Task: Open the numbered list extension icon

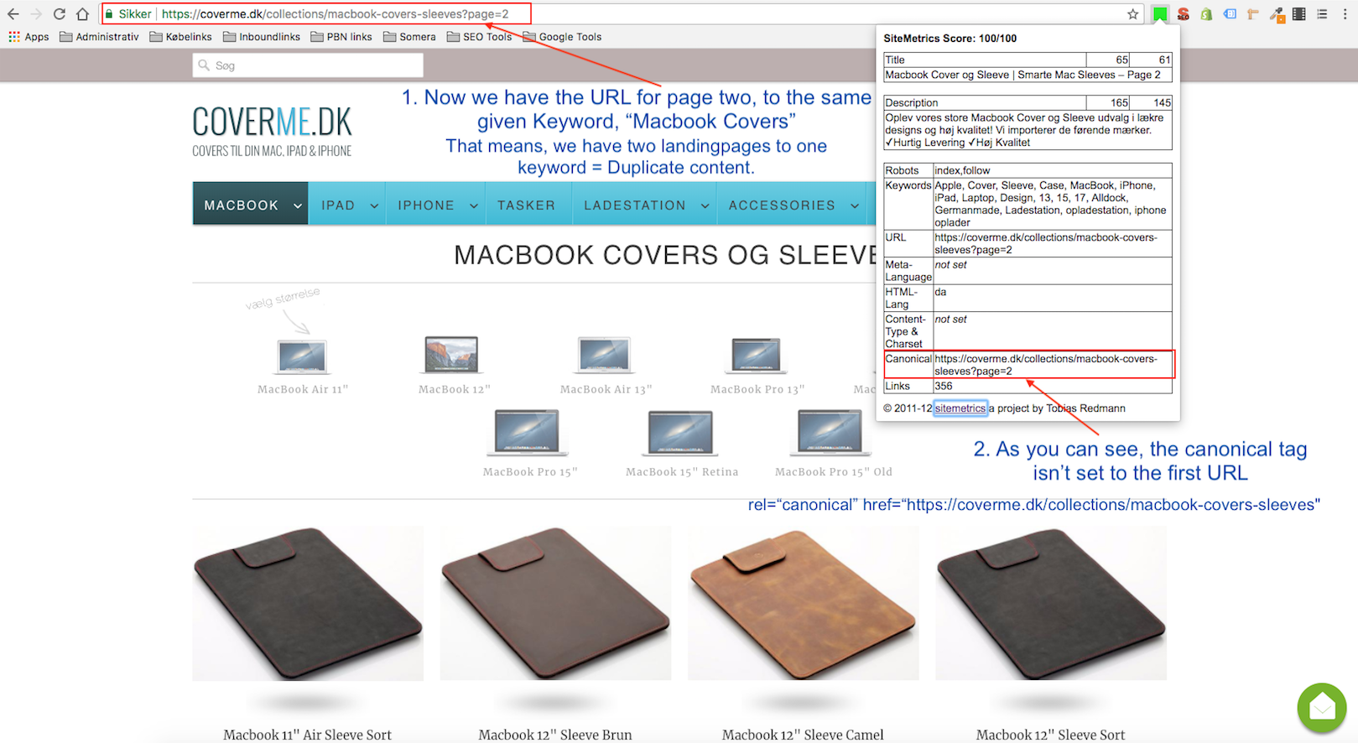Action: pyautogui.click(x=1322, y=14)
